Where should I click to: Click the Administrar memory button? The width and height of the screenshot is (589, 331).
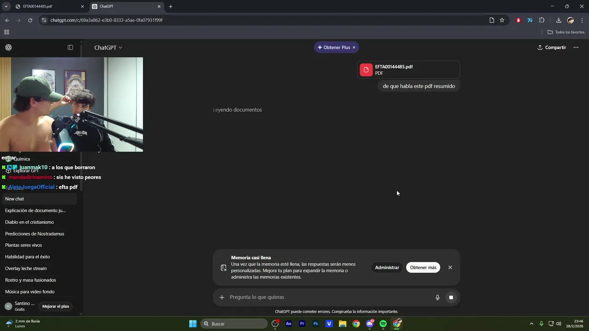[387, 268]
